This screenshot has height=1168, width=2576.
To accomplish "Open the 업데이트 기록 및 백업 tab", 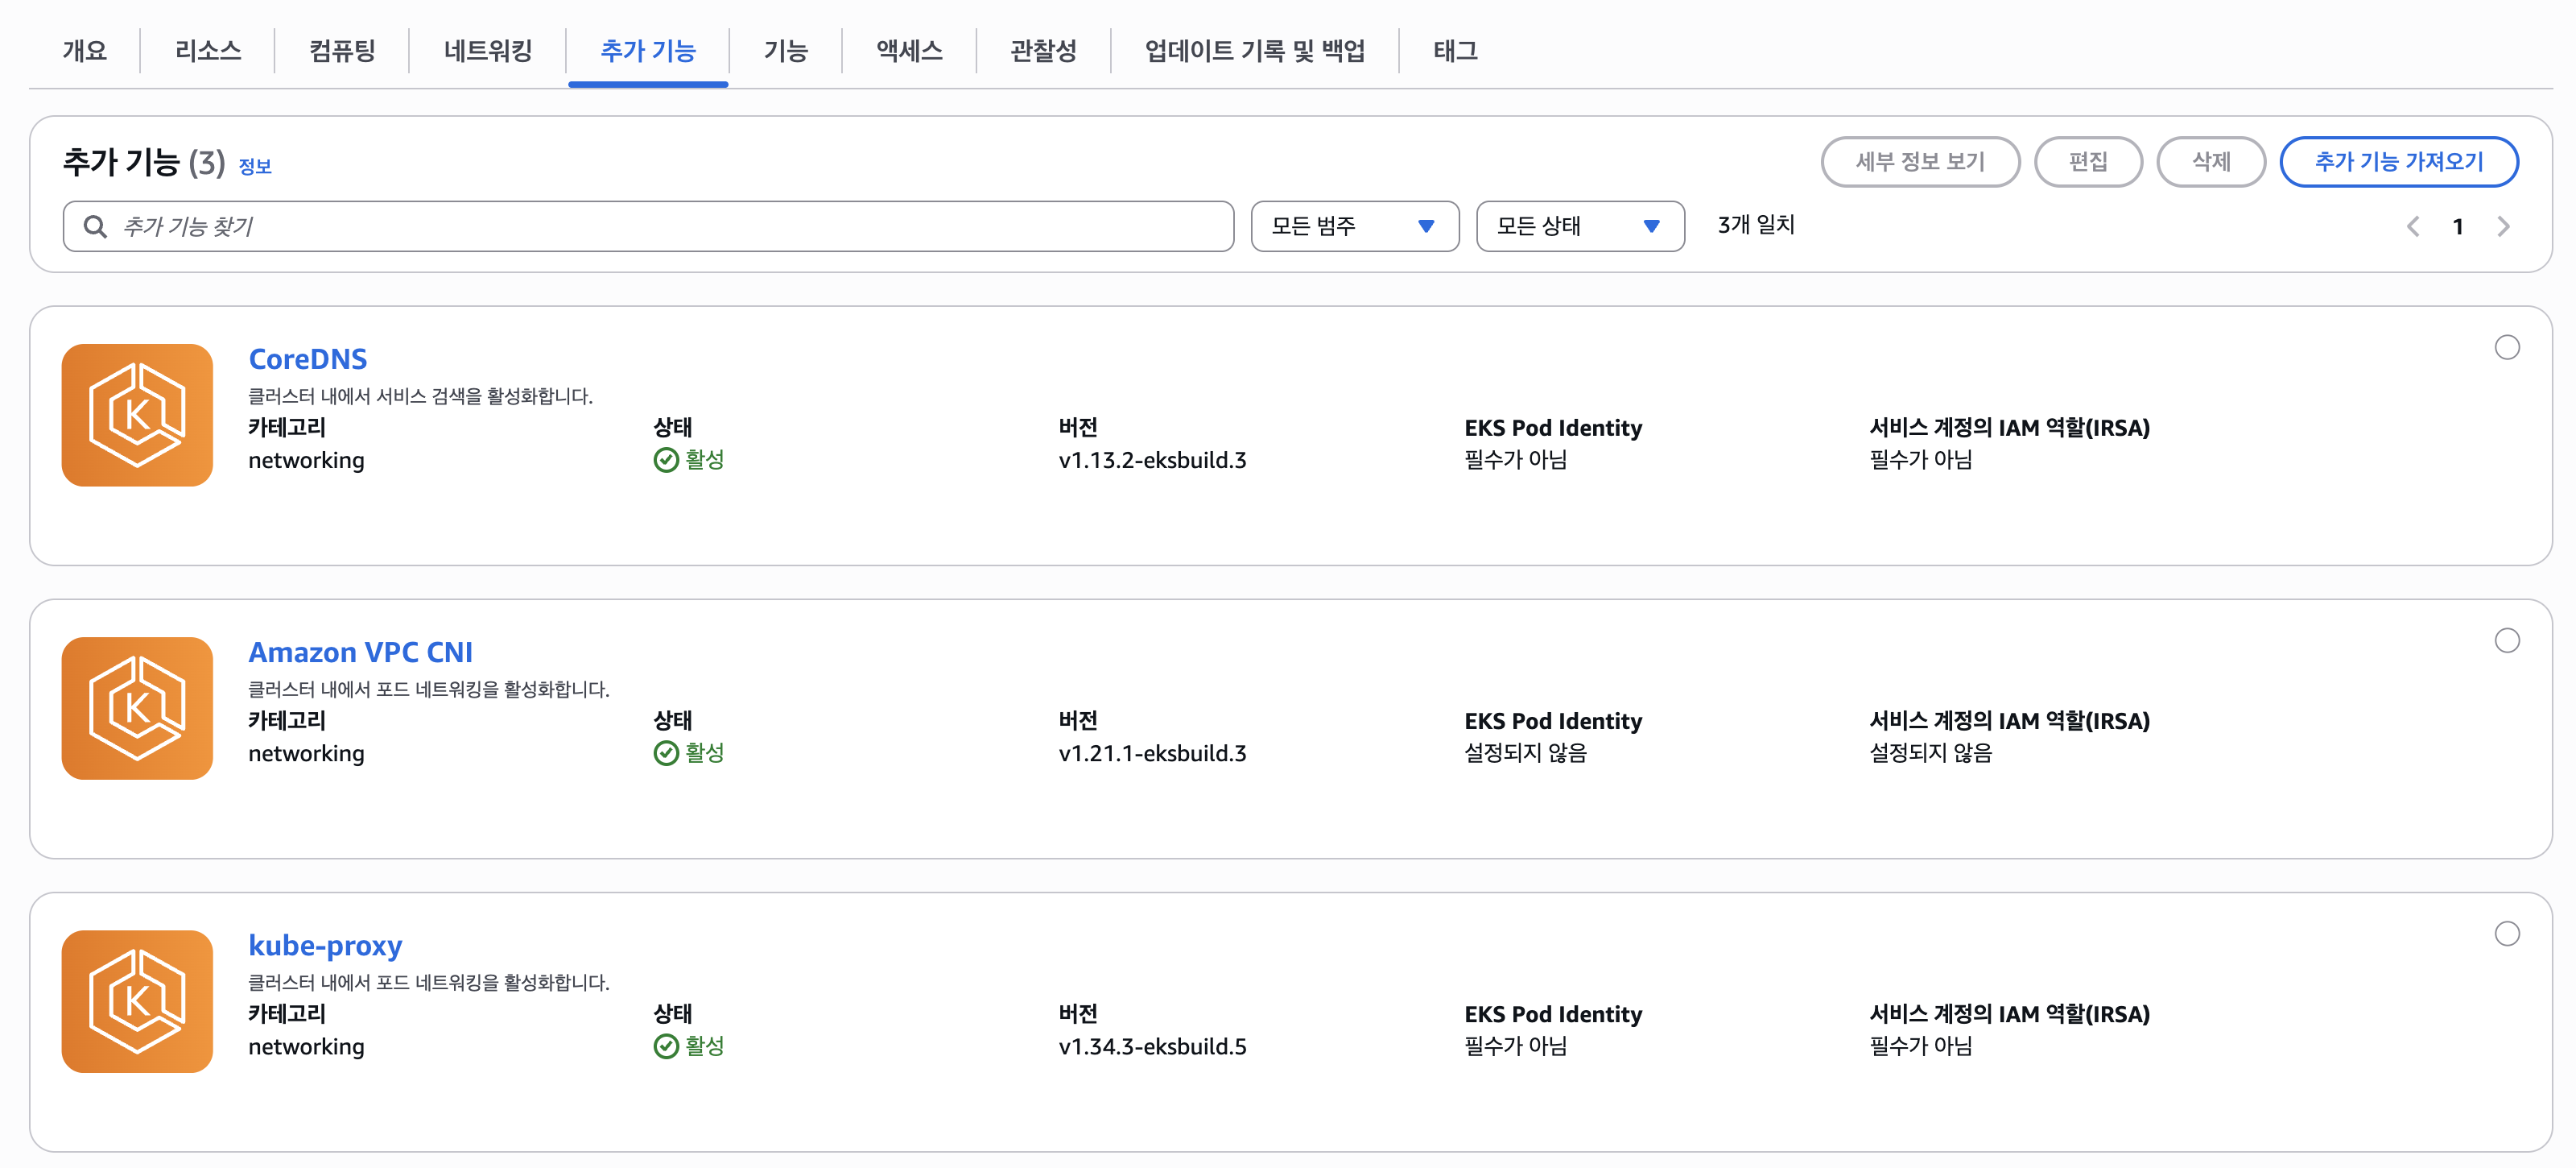I will pyautogui.click(x=1254, y=51).
